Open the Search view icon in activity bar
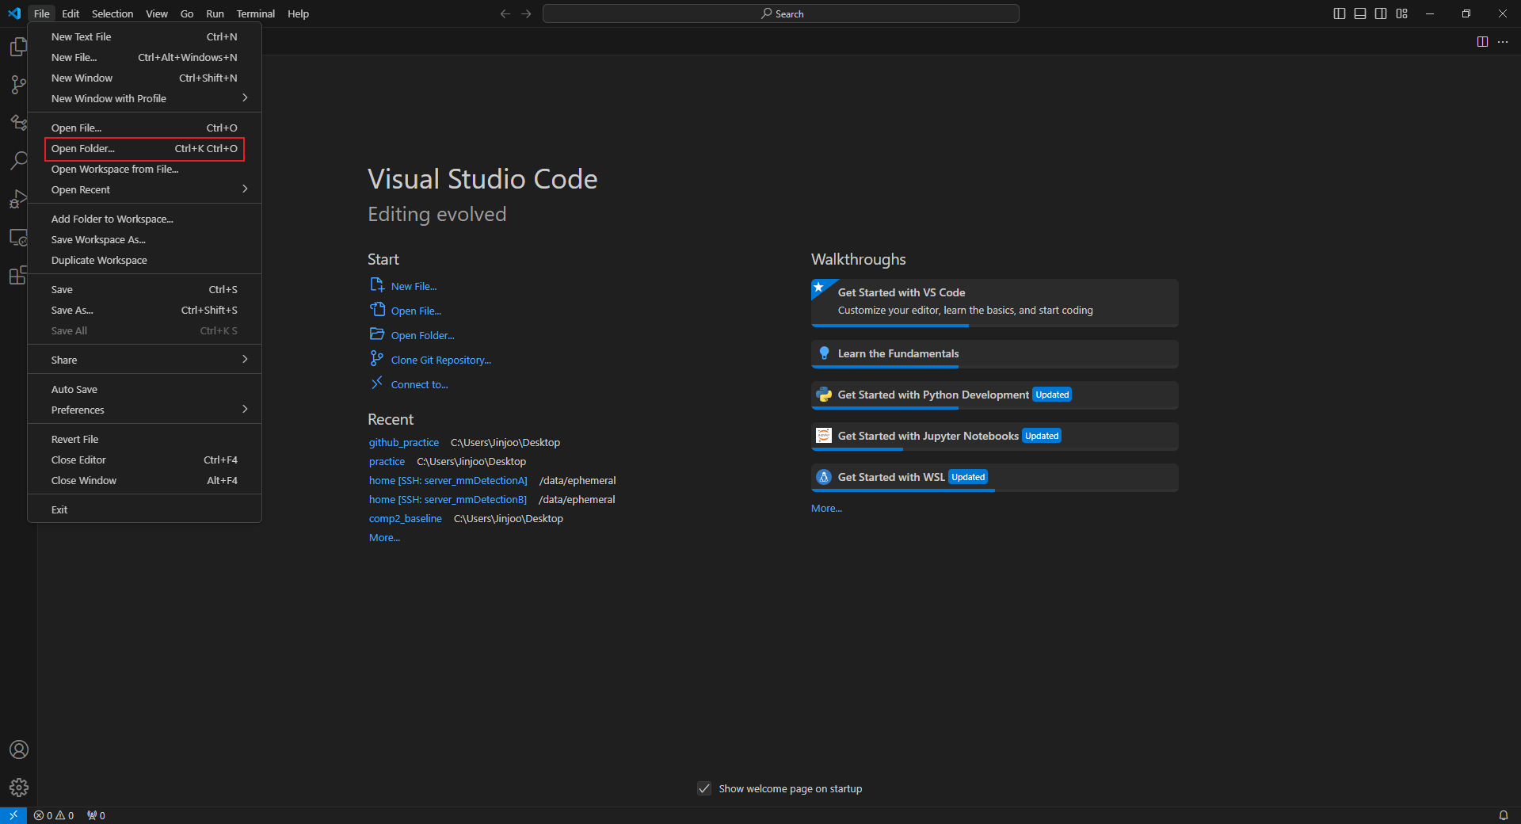This screenshot has width=1521, height=824. click(x=18, y=161)
